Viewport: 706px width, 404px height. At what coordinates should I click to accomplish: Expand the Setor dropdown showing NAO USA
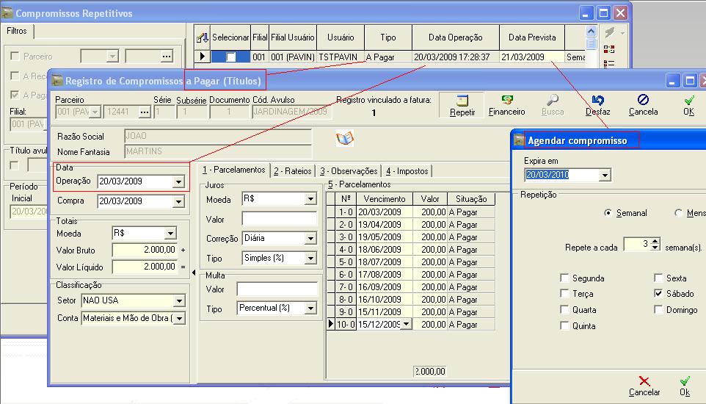click(179, 300)
